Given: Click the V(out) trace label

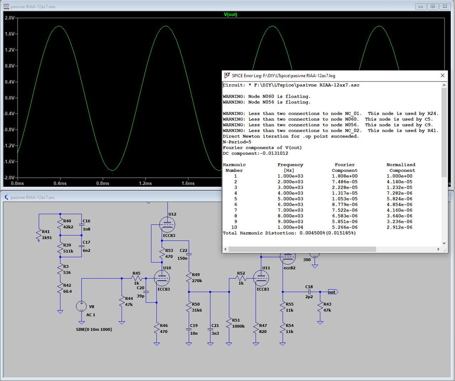Looking at the screenshot, I should click(x=230, y=14).
